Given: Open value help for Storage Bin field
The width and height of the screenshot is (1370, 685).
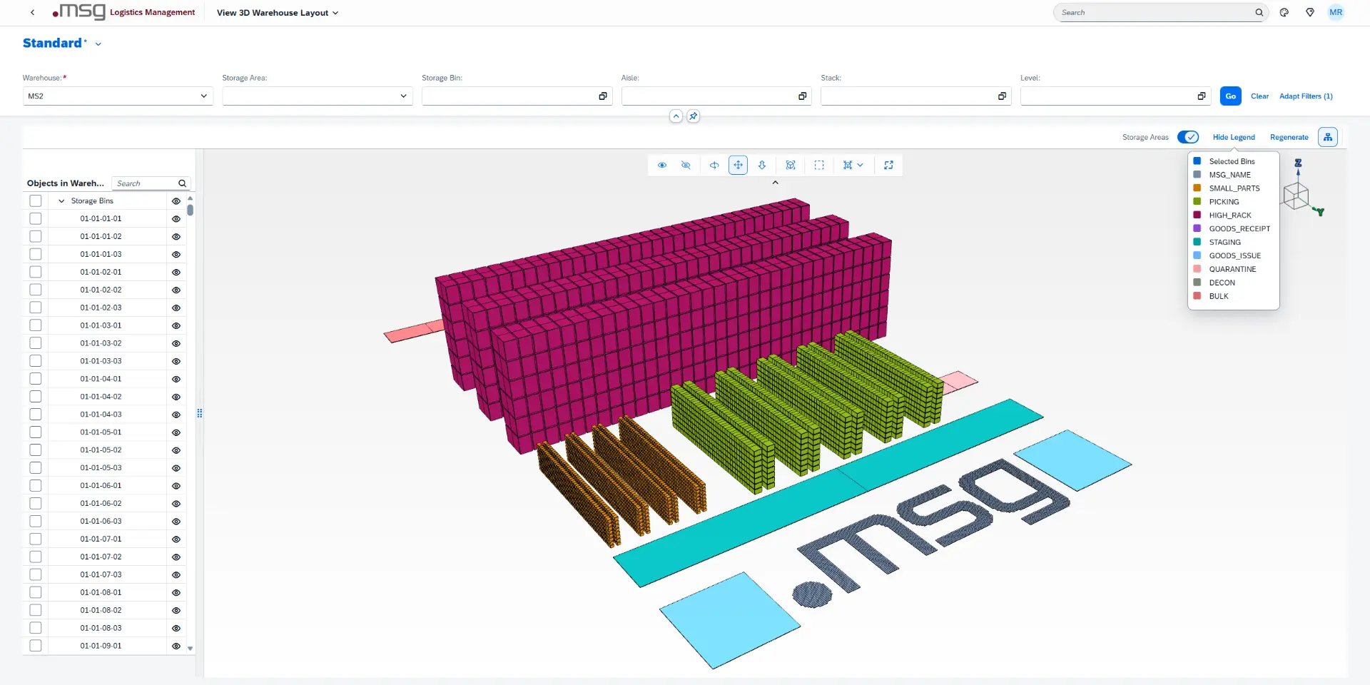Looking at the screenshot, I should pyautogui.click(x=603, y=96).
